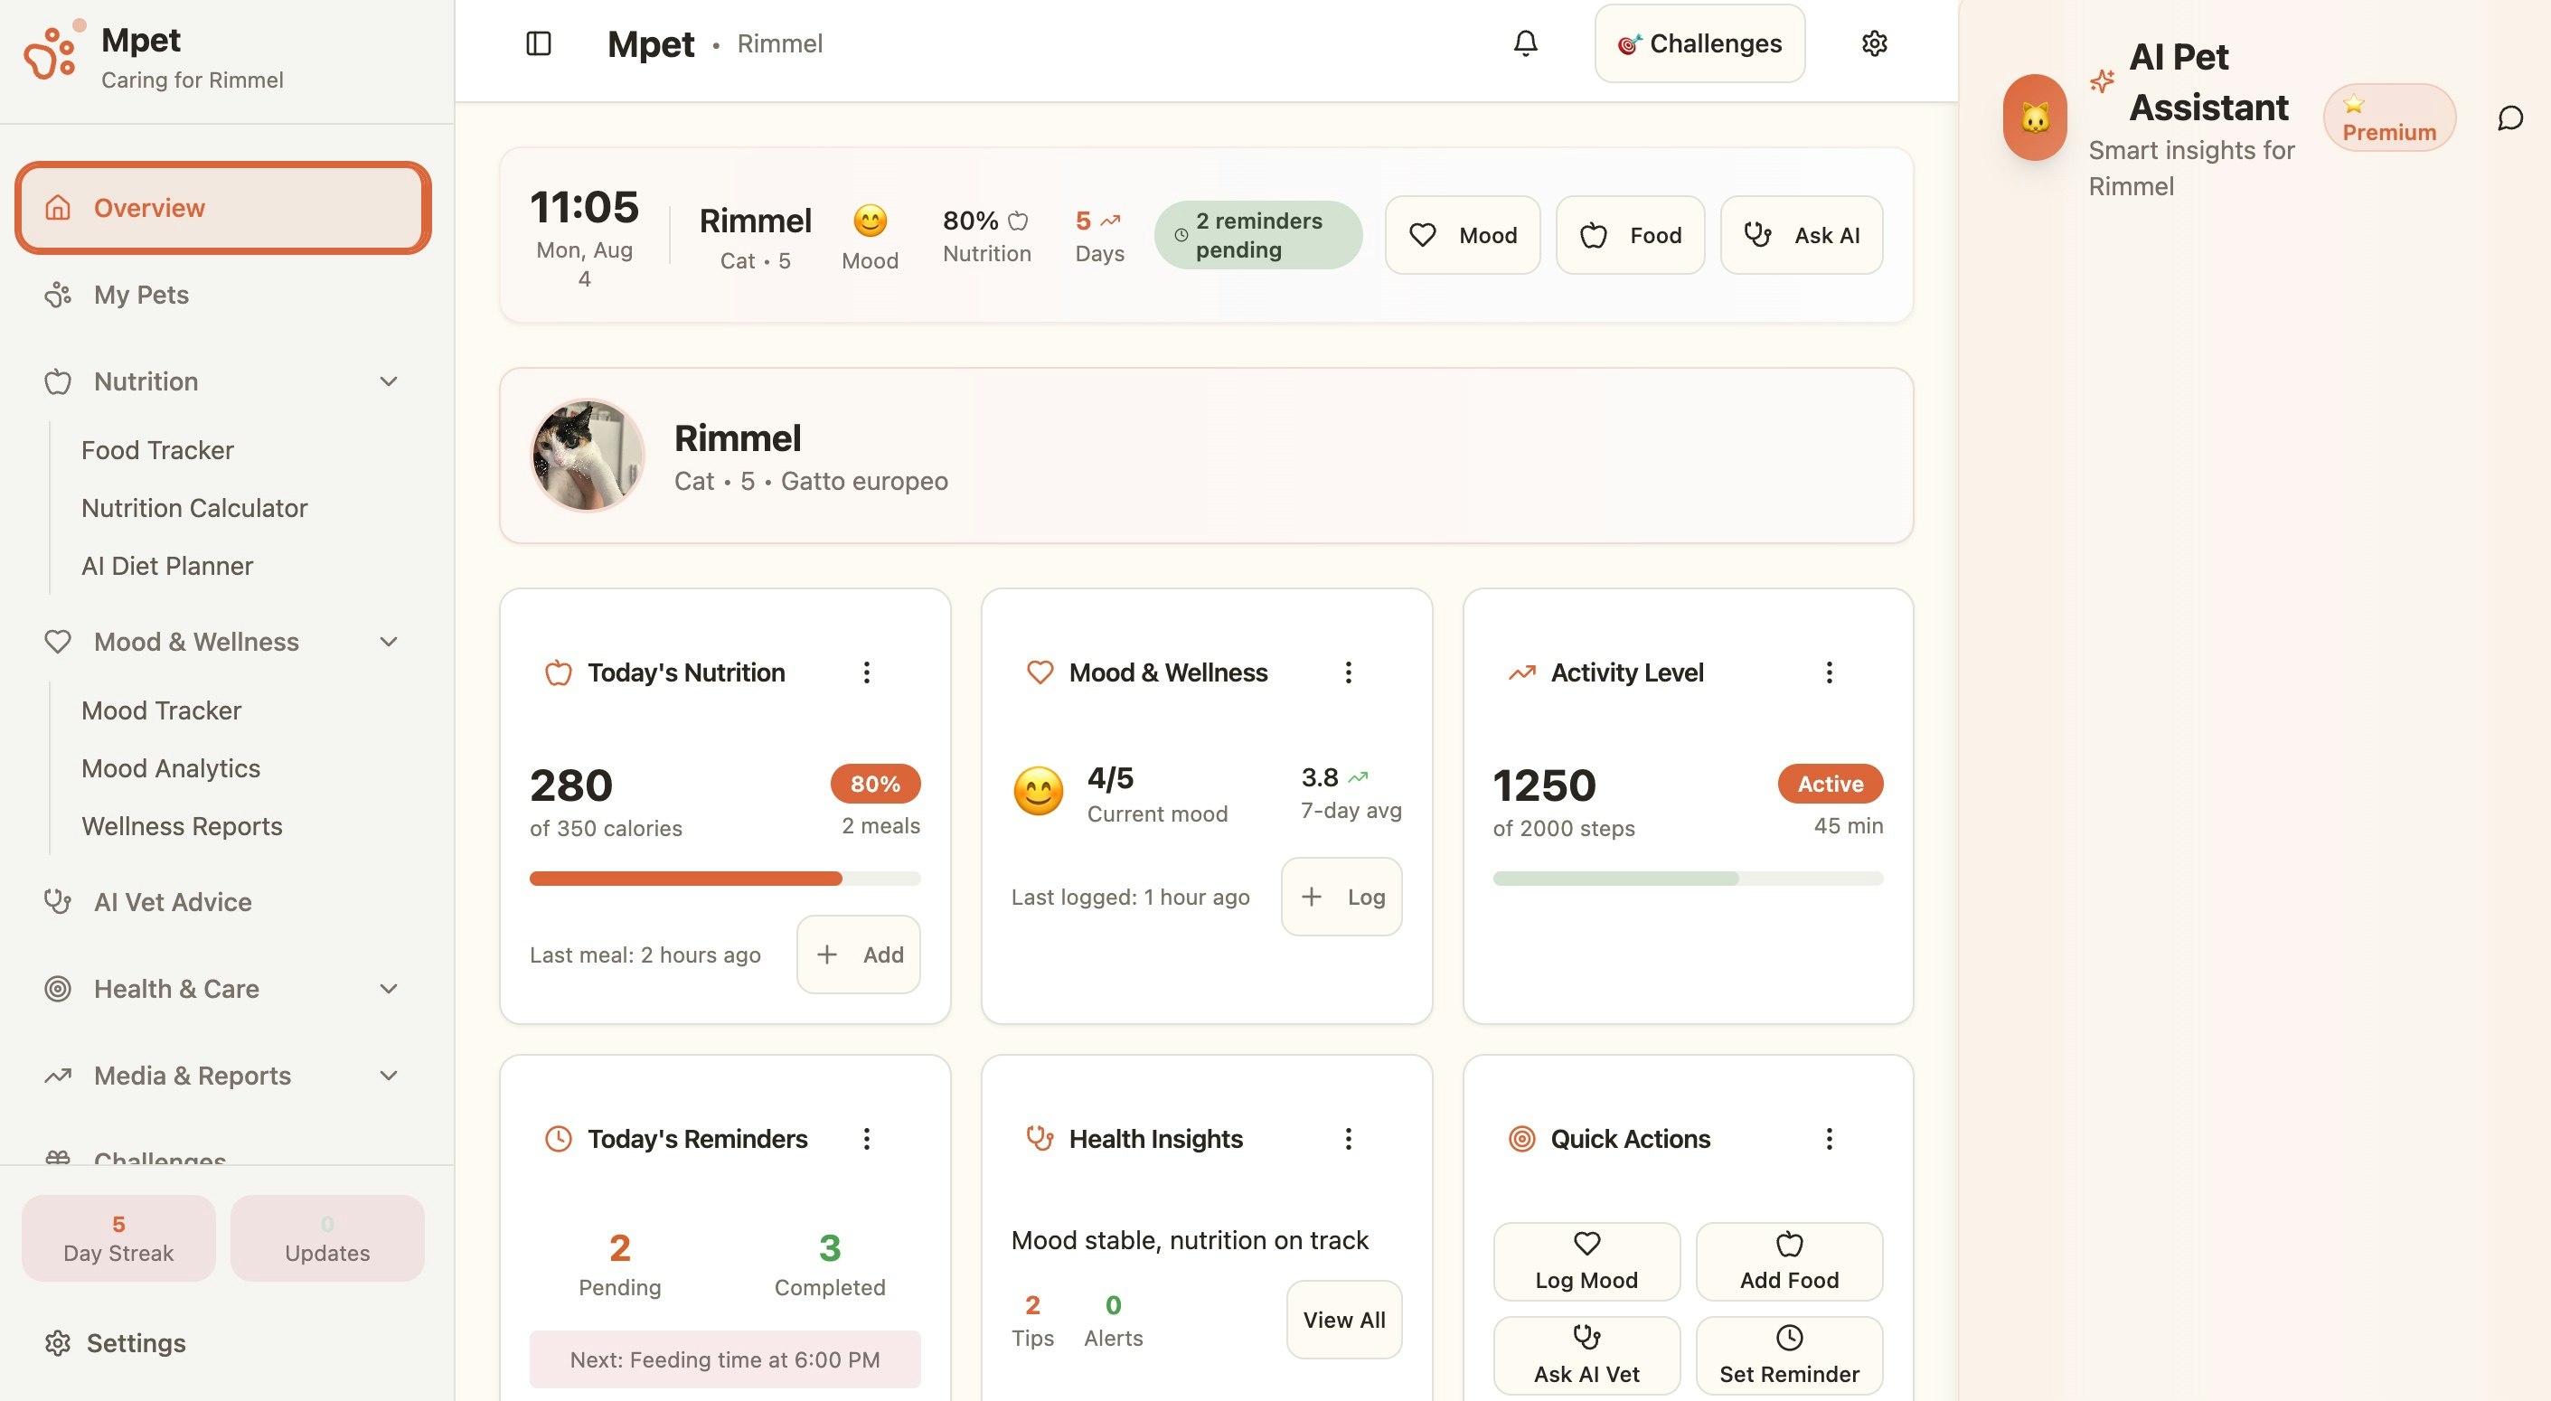Screen dimensions: 2551x1401
Task: Click the sparkle icon beside AI Pet Assistant
Action: pyautogui.click(x=2102, y=81)
